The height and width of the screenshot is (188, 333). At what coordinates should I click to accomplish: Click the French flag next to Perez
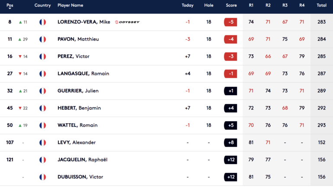42,56
